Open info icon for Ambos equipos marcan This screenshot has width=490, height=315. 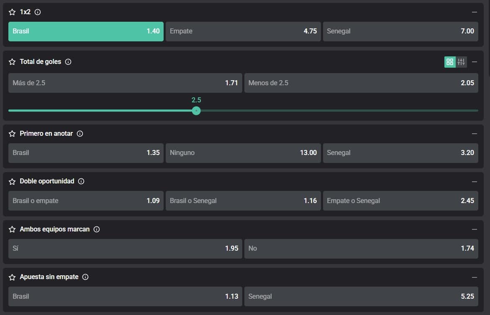point(97,229)
